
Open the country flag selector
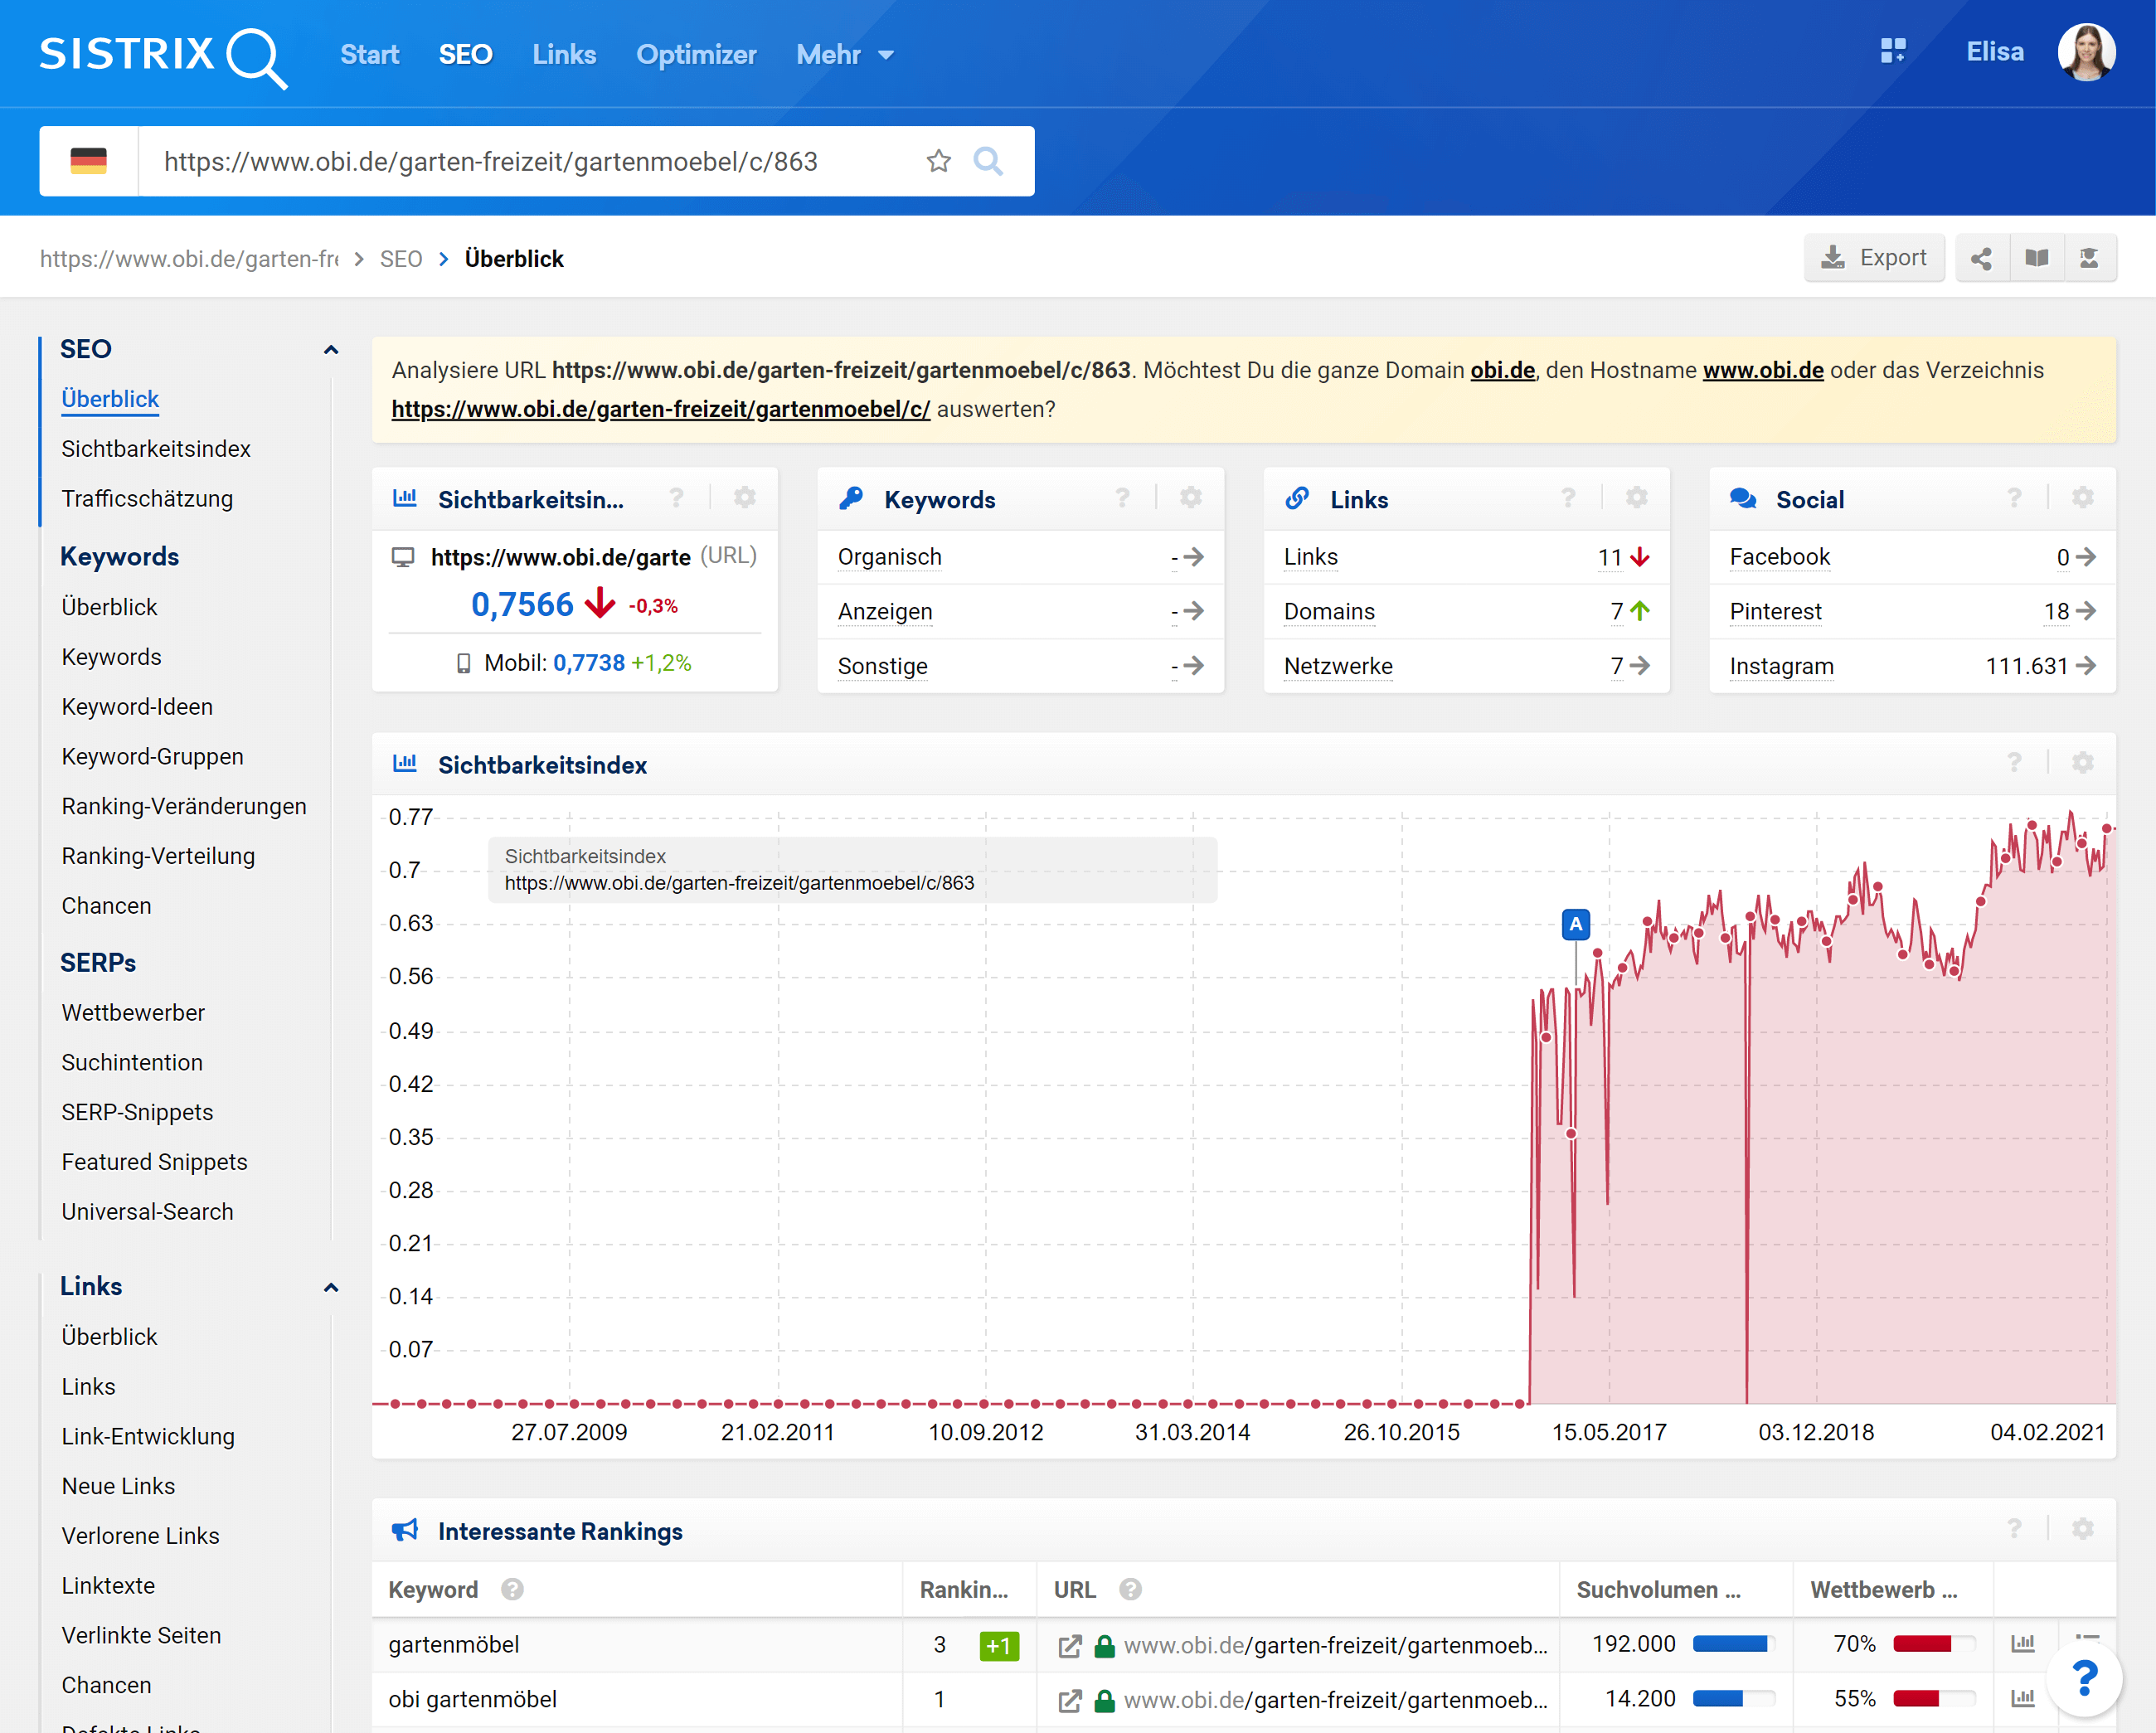point(88,161)
